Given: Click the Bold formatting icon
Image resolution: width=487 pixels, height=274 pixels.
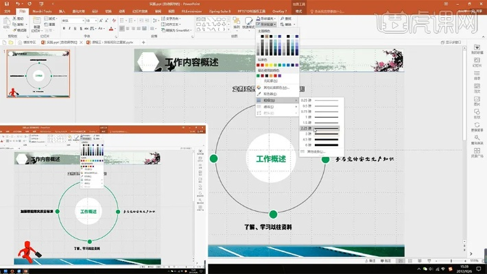Looking at the screenshot, I should pyautogui.click(x=64, y=28).
